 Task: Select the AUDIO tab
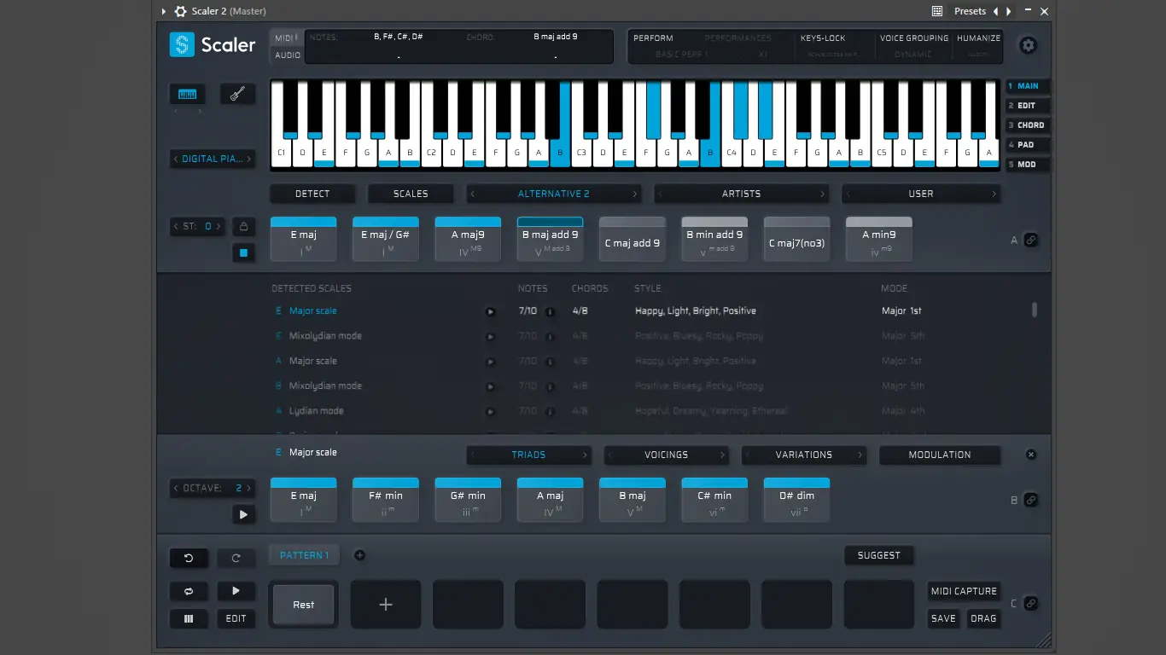tap(287, 54)
